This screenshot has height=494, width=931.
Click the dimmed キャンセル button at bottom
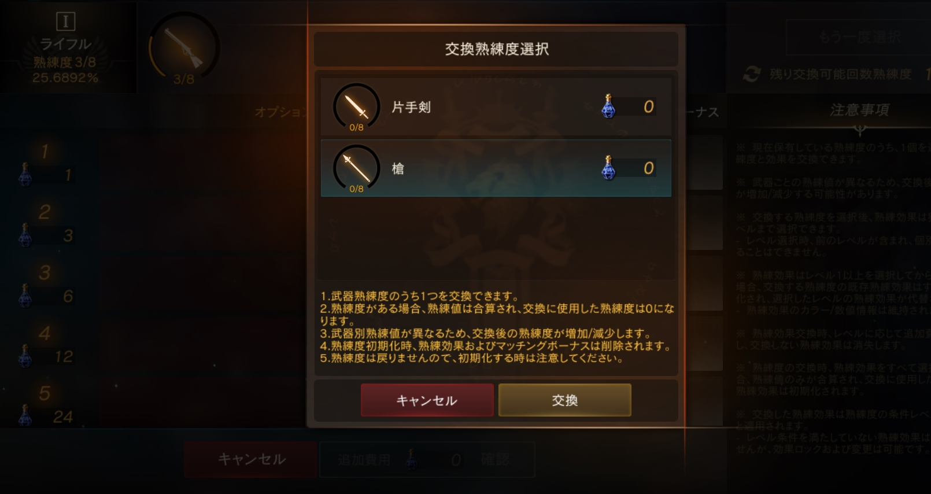251,459
